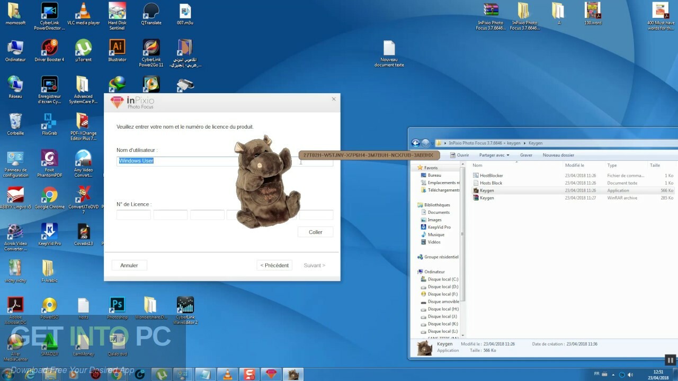Screen dimensions: 678x381
Task: Select the 100.word desktop file
Action: 593,14
